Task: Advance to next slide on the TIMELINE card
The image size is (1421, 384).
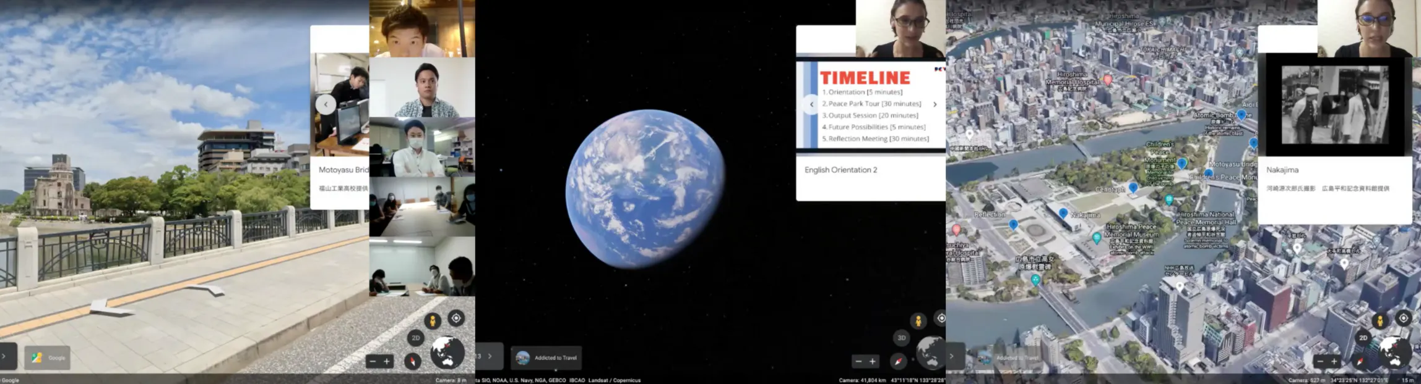Action: pos(935,104)
